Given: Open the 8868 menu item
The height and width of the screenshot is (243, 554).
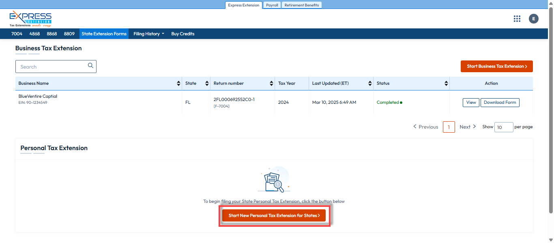Looking at the screenshot, I should coord(52,34).
